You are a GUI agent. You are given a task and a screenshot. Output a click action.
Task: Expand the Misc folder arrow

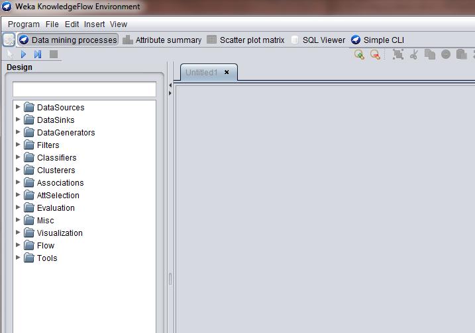click(x=18, y=219)
